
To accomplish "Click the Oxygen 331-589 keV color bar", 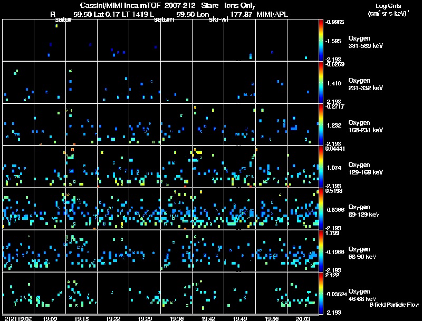I will [x=321, y=40].
